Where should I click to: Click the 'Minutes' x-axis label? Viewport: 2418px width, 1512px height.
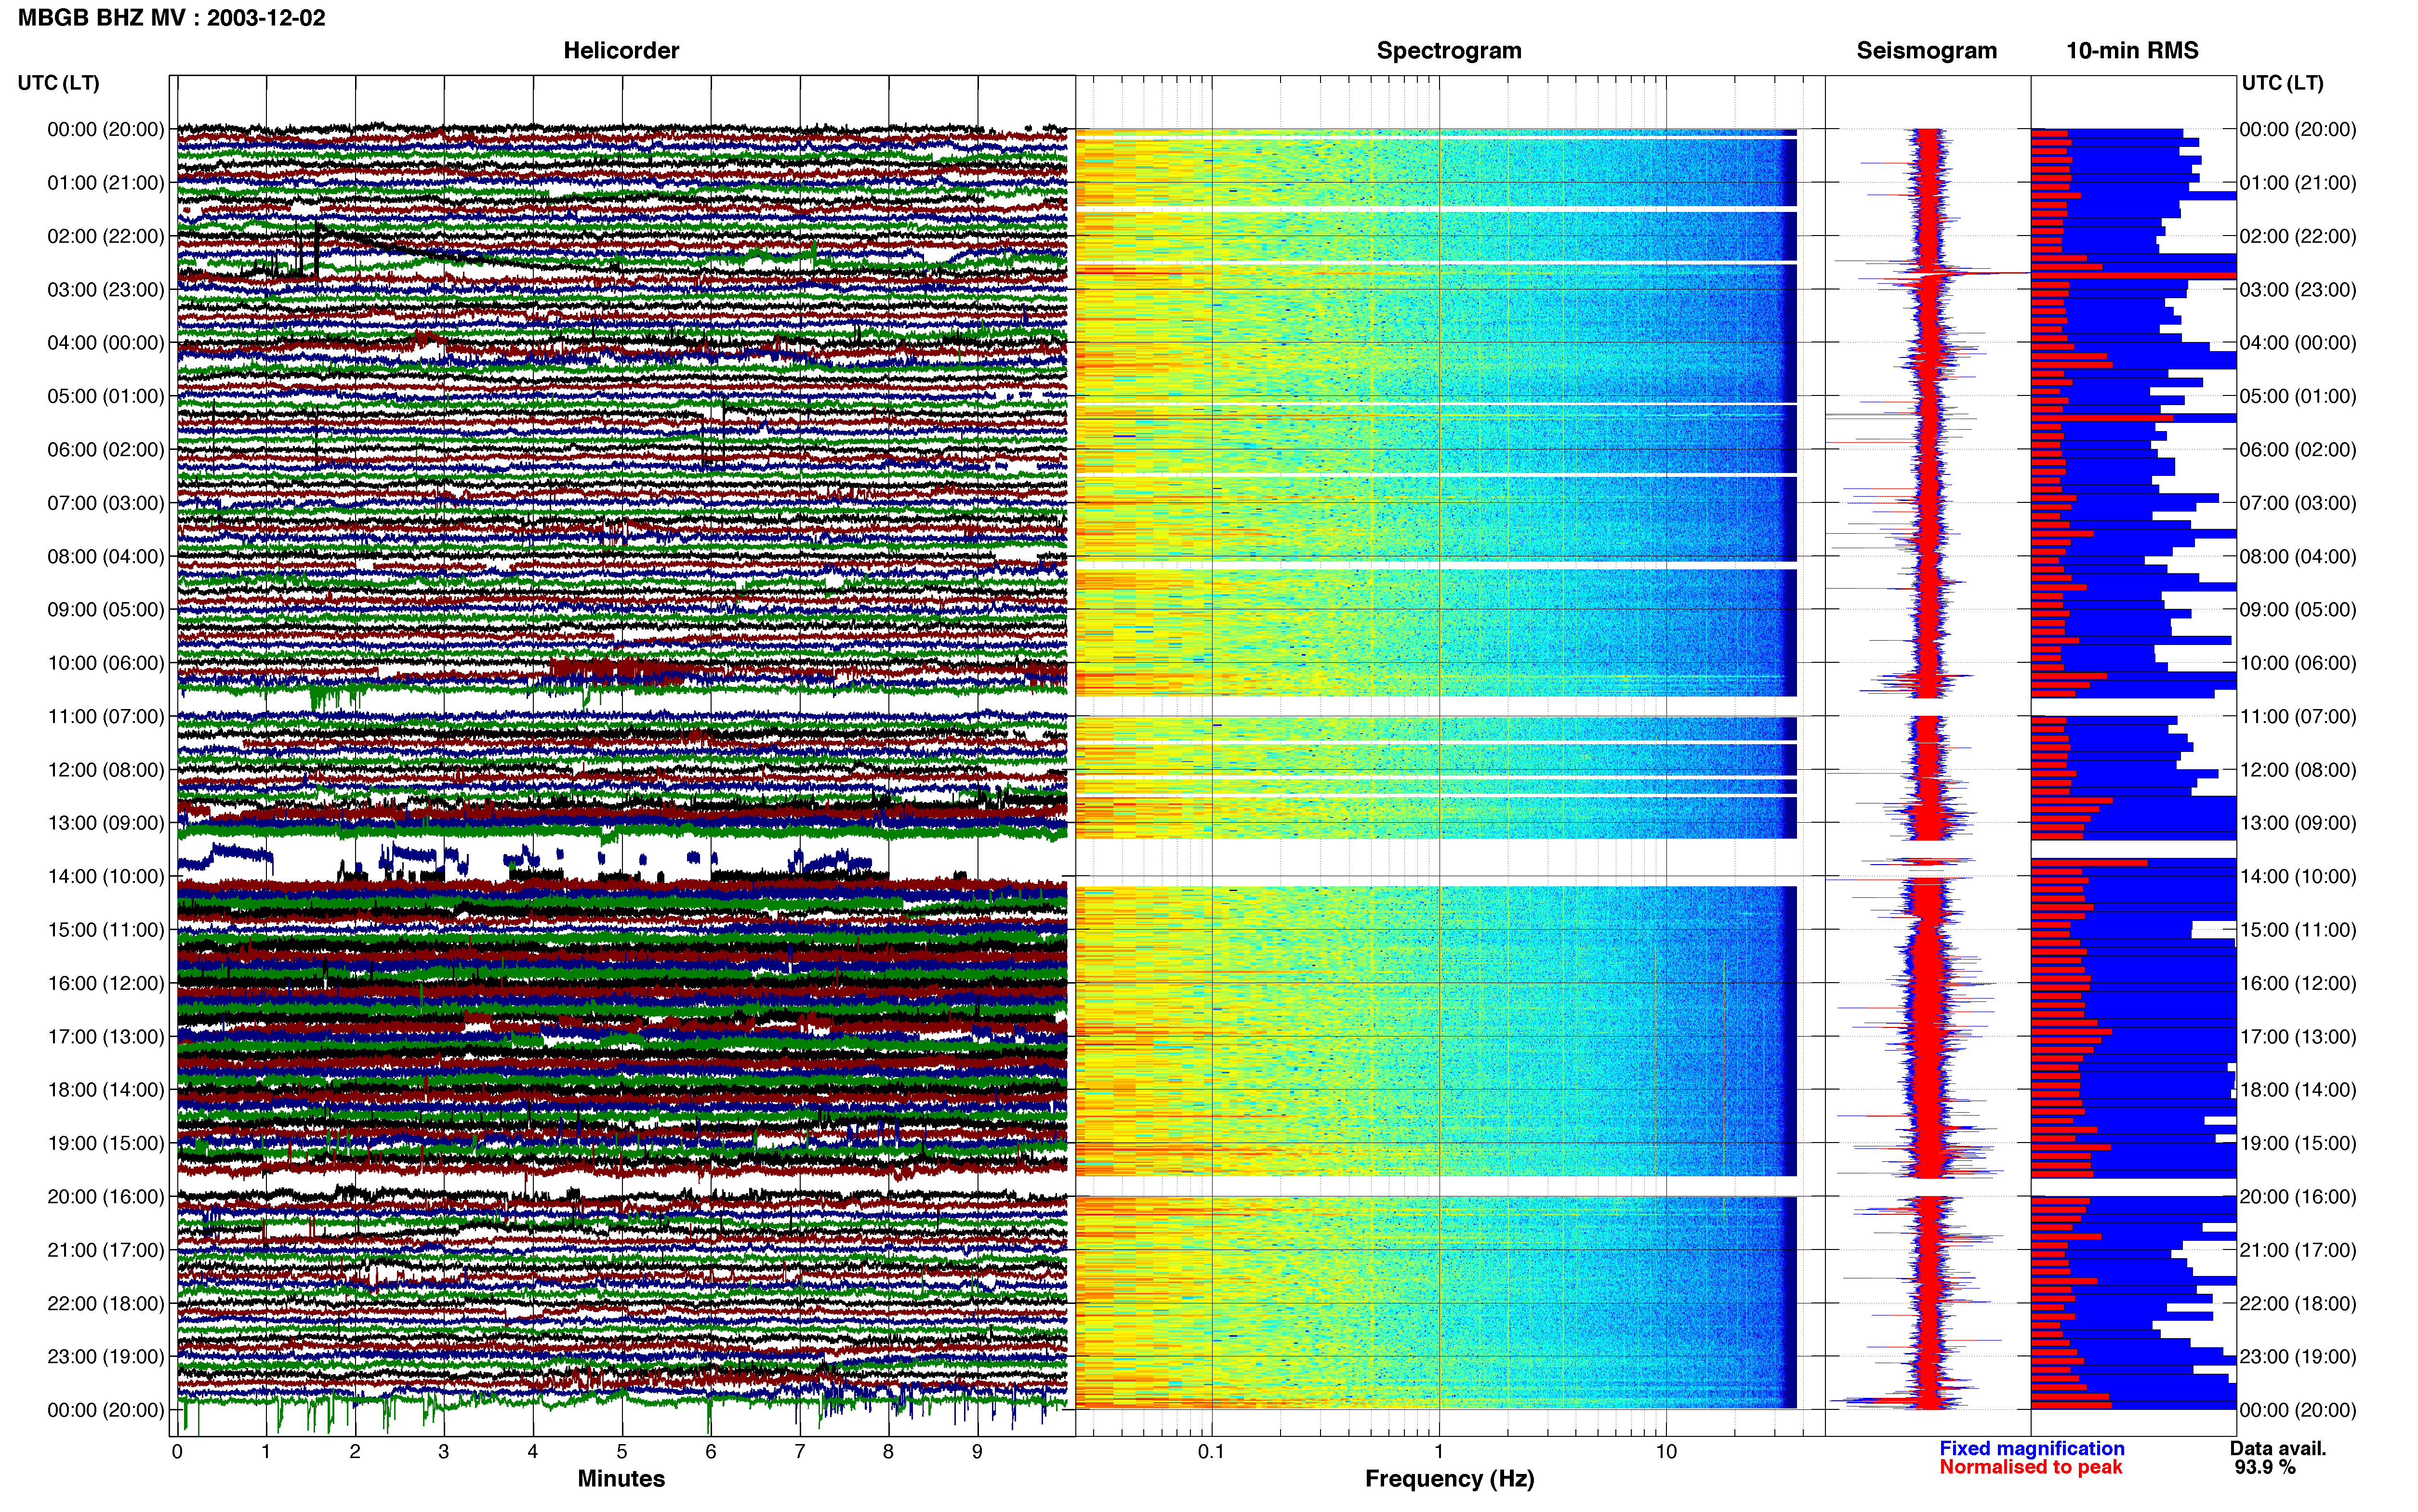click(x=621, y=1479)
